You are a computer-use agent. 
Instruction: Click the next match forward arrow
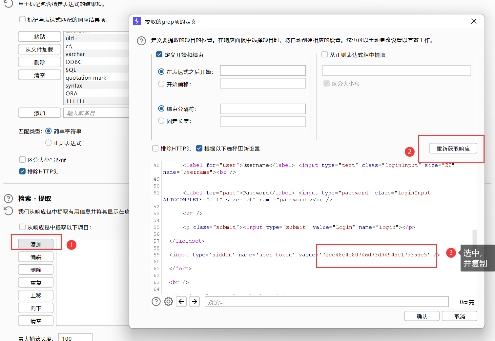(x=195, y=301)
